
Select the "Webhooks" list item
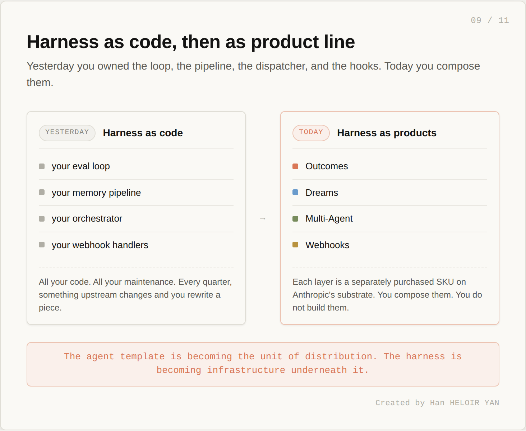(x=327, y=245)
